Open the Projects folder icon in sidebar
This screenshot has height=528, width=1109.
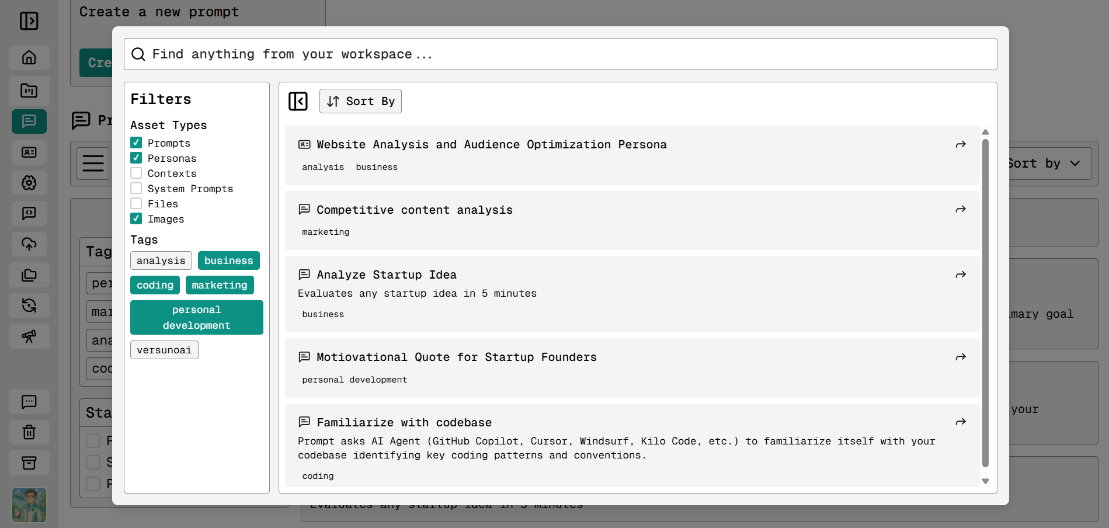pos(29,91)
